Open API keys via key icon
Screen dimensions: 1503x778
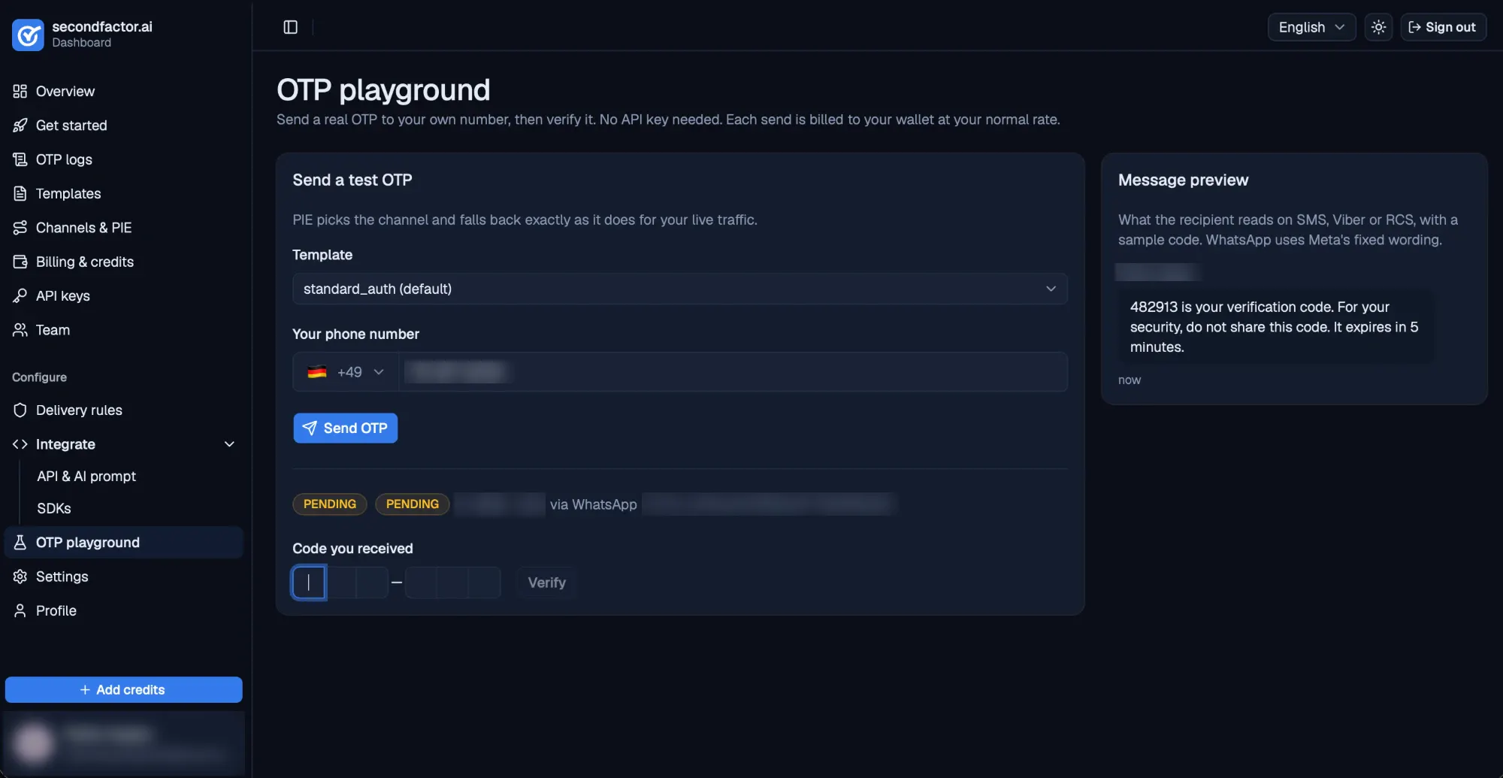pyautogui.click(x=20, y=296)
